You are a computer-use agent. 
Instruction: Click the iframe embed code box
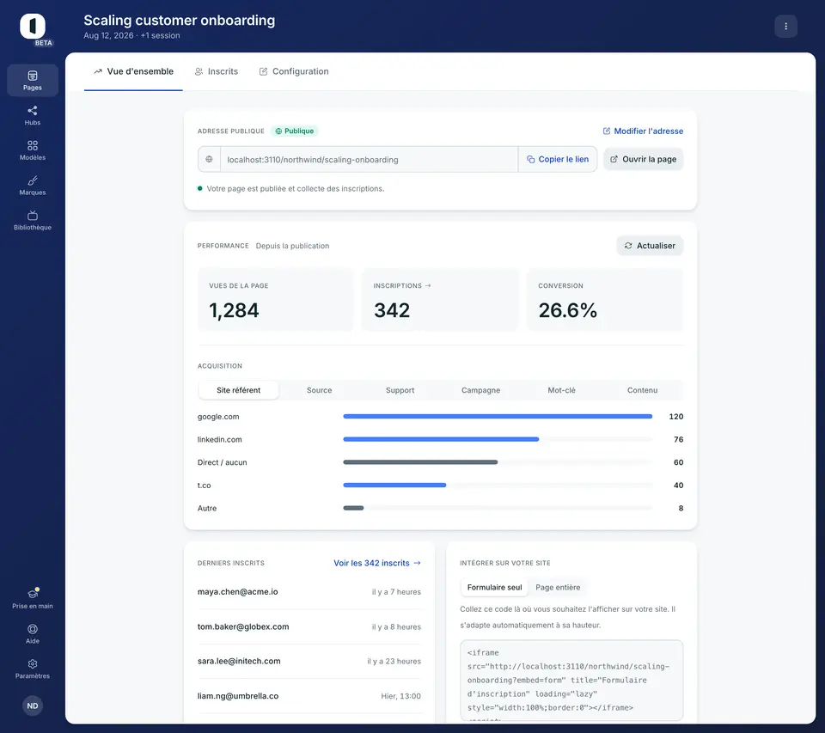[x=571, y=681]
